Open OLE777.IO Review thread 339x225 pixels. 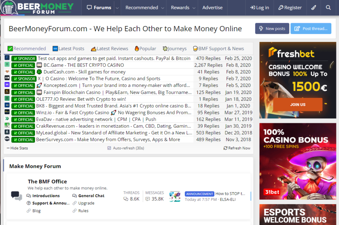81,99
